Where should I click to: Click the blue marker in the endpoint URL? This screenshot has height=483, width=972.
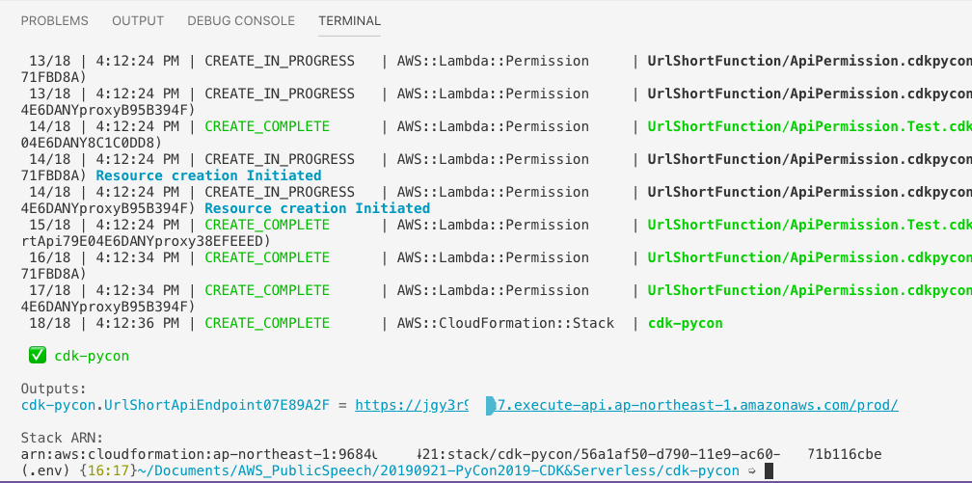pyautogui.click(x=490, y=406)
